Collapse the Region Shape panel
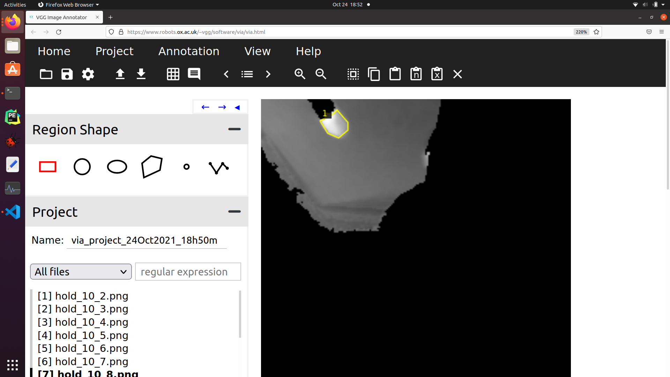 pos(234,129)
